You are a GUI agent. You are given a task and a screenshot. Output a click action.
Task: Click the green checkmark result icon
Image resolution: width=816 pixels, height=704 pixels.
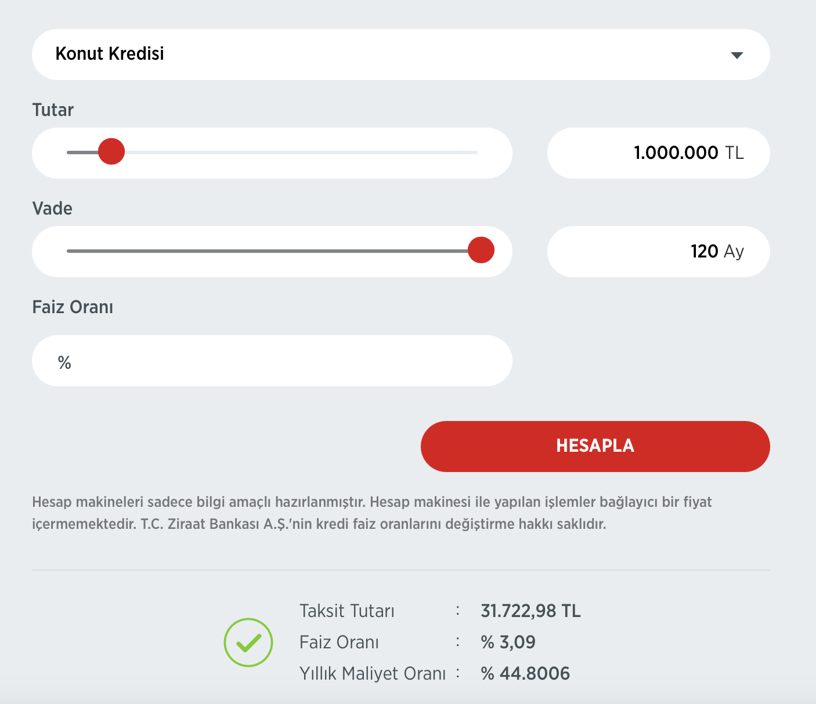pyautogui.click(x=248, y=642)
